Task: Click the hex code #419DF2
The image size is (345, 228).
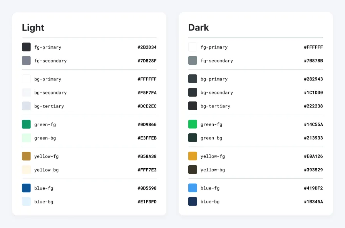Action: 314,188
